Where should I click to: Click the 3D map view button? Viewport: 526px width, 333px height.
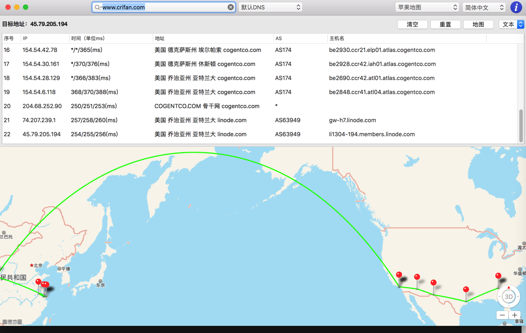pyautogui.click(x=508, y=297)
